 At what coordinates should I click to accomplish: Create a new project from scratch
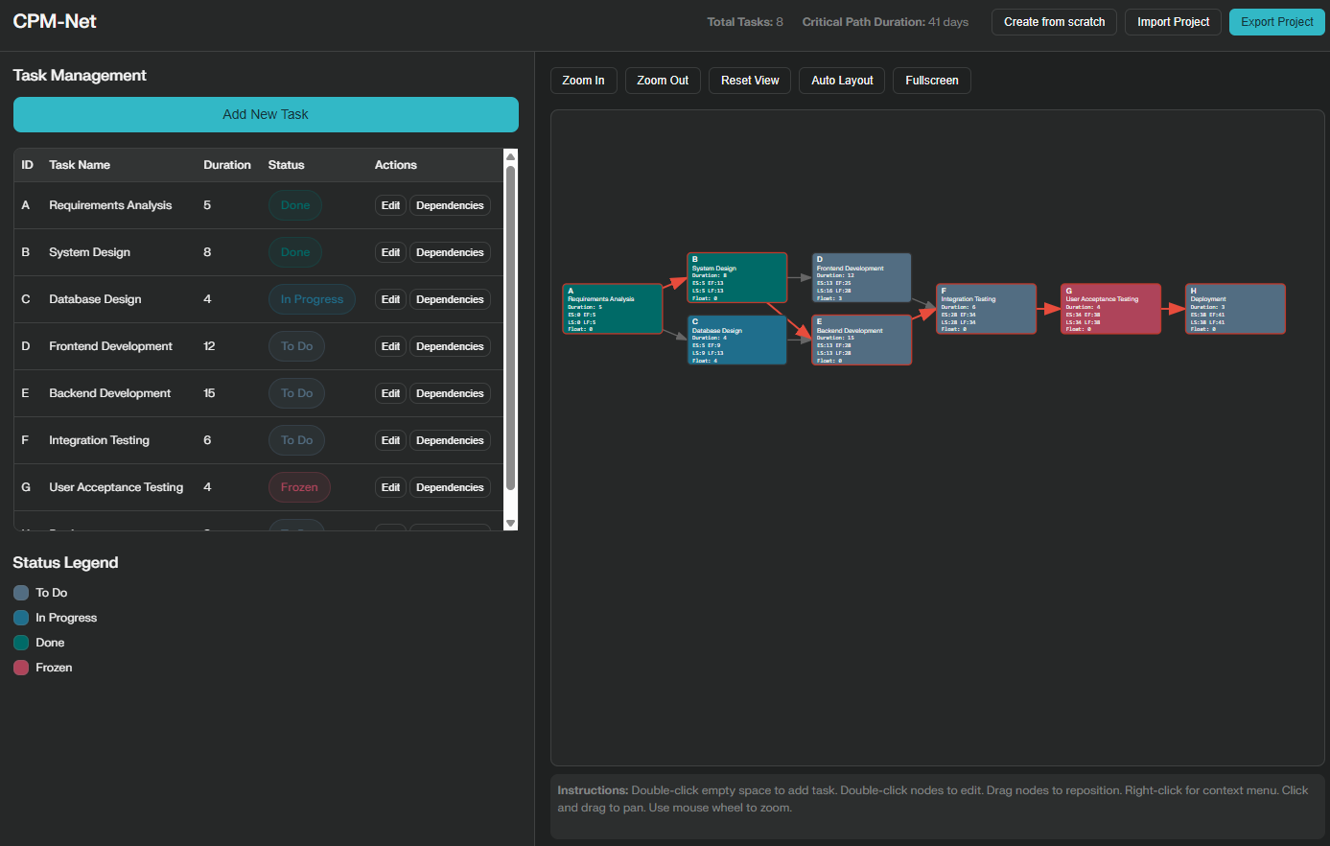1054,21
